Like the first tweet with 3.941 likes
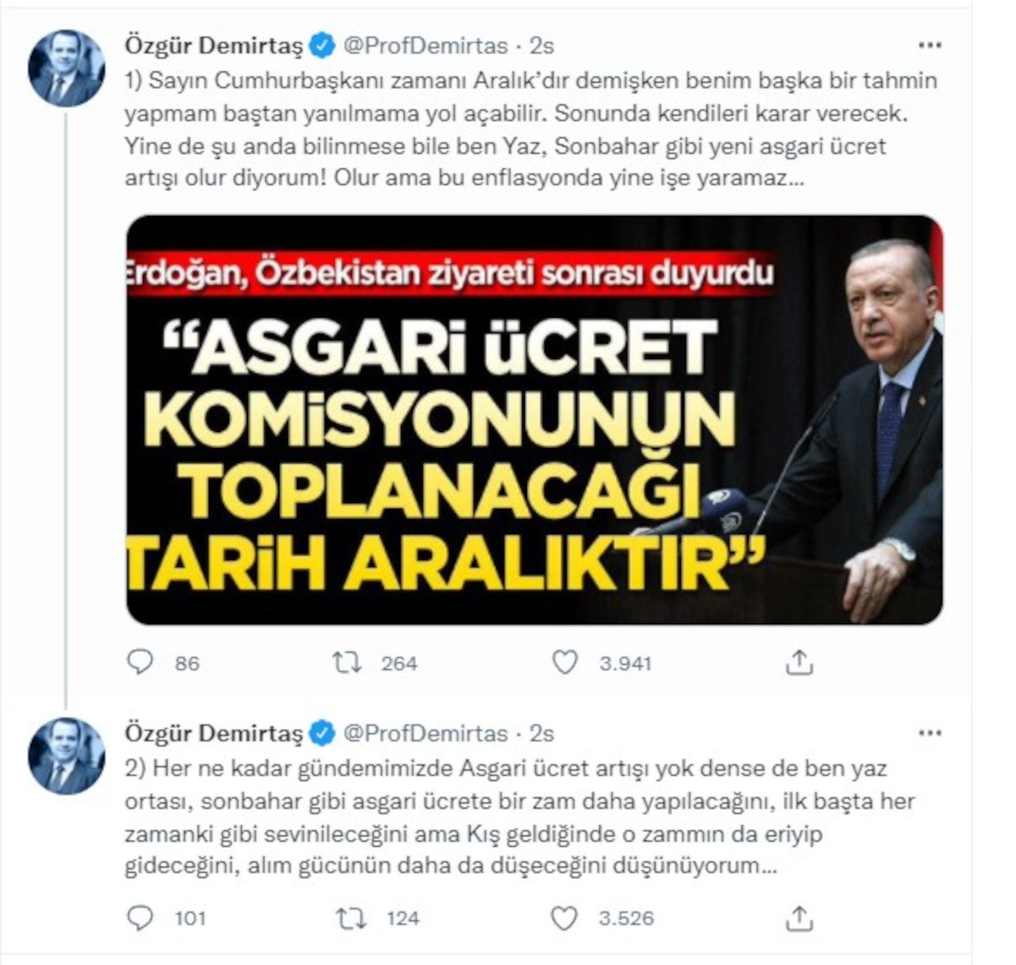The height and width of the screenshot is (965, 1016). tap(564, 662)
